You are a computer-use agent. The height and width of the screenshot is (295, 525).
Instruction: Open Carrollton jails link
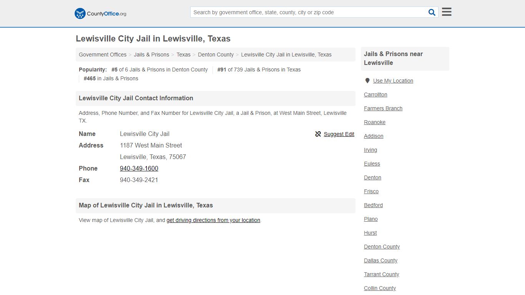click(375, 94)
